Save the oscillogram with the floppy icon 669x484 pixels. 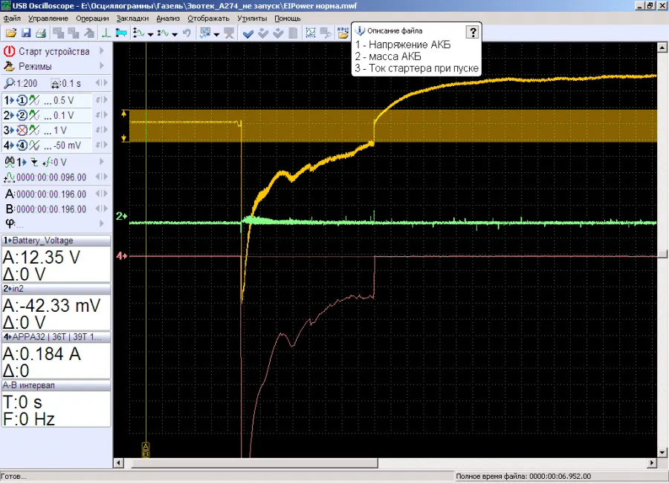coord(26,33)
